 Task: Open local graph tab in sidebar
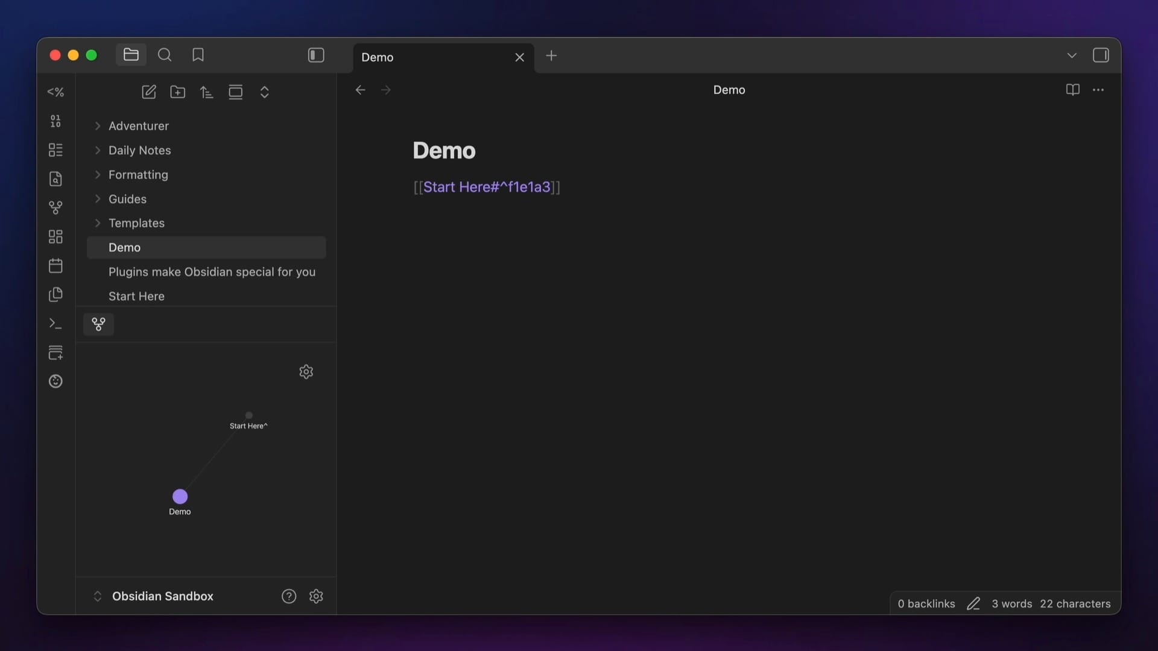pyautogui.click(x=98, y=324)
